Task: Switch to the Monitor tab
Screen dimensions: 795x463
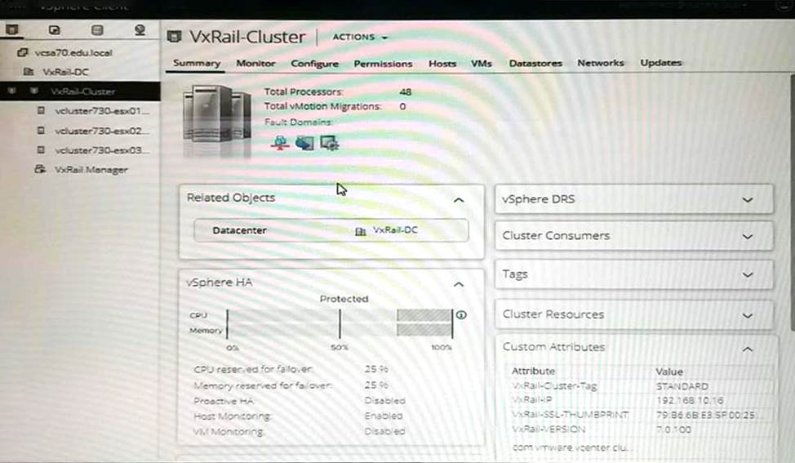Action: tap(255, 63)
